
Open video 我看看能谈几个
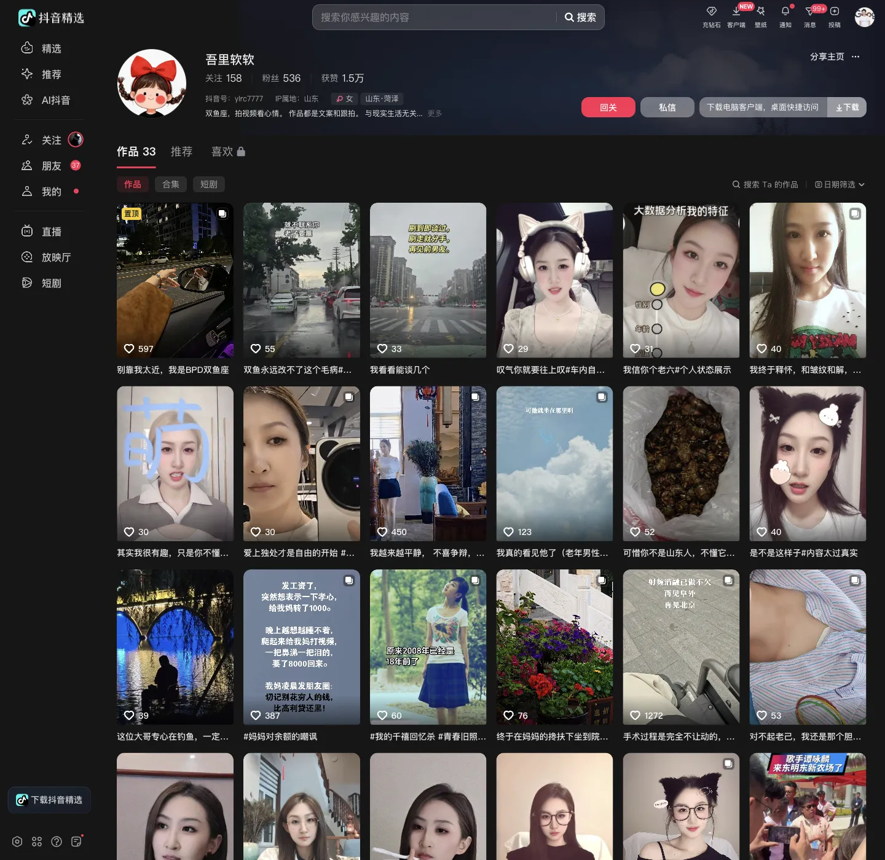click(428, 280)
